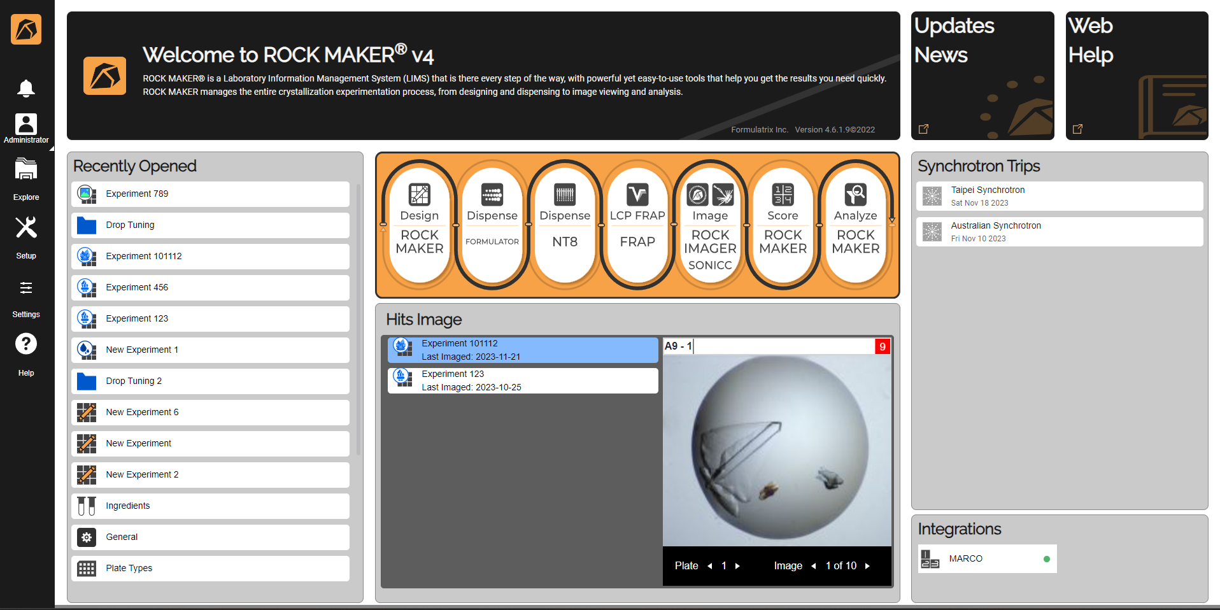Click the notifications bell icon

(26, 88)
